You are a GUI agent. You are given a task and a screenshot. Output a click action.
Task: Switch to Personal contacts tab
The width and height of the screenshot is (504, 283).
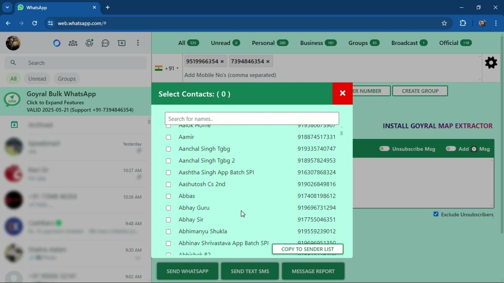point(270,43)
